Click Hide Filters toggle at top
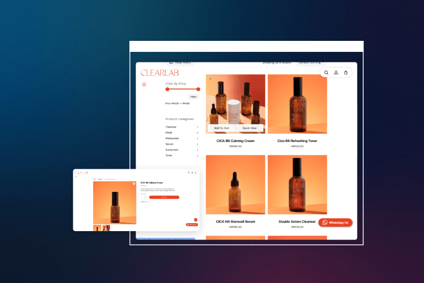424x283 pixels. pos(180,62)
